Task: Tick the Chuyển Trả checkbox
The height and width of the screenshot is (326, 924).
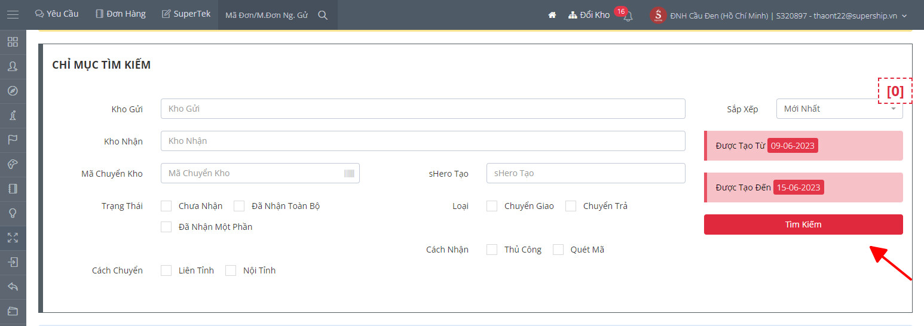Action: click(571, 206)
